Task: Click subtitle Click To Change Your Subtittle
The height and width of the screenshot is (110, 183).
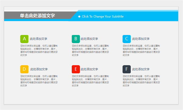Action: [102, 16]
